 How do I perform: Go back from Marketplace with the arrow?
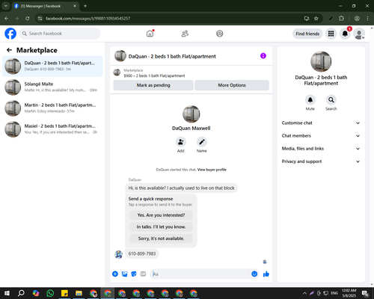(x=9, y=50)
